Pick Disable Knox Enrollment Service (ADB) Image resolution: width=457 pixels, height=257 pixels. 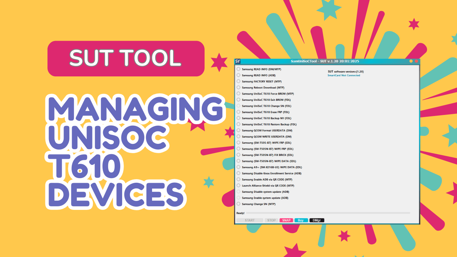[x=238, y=173]
